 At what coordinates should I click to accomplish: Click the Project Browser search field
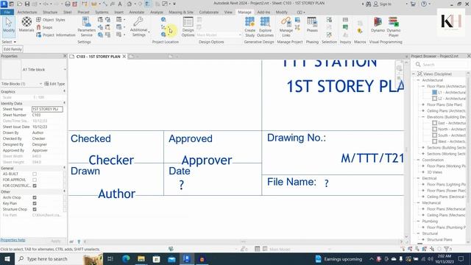point(442,65)
